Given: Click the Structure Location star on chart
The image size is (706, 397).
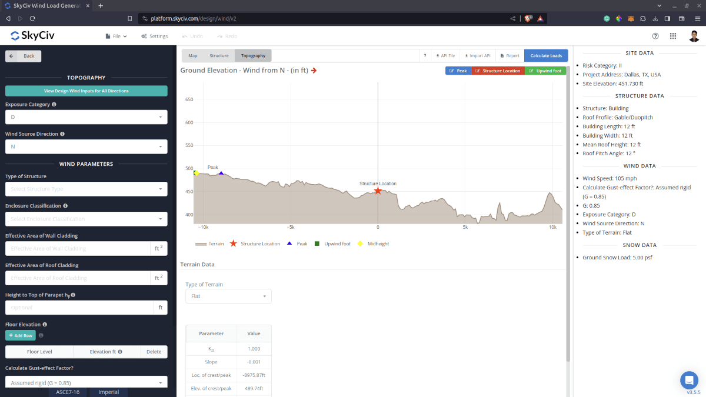Looking at the screenshot, I should pyautogui.click(x=378, y=191).
